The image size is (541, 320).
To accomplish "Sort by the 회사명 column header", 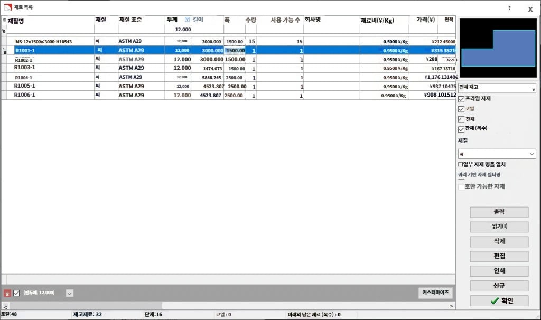I will coord(331,20).
